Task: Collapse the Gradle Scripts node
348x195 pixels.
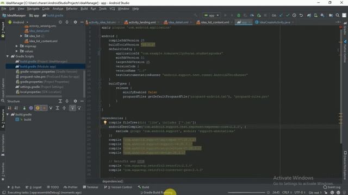Action: click(8, 56)
